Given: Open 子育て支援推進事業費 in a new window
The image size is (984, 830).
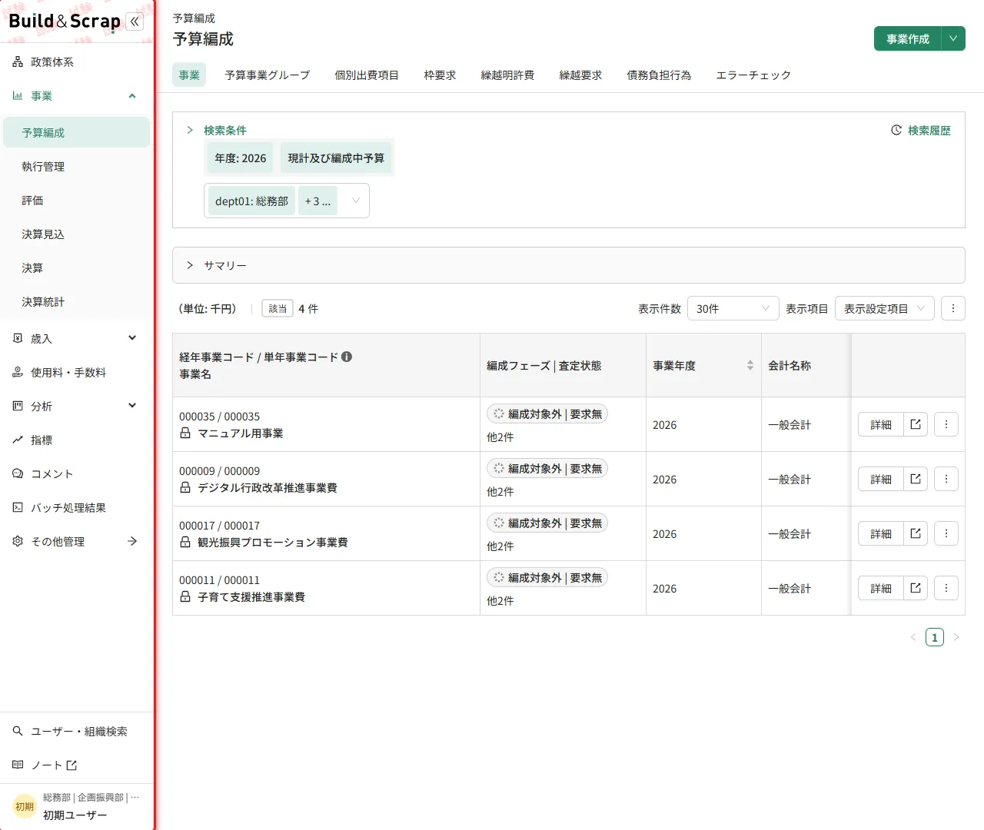Looking at the screenshot, I should [916, 588].
